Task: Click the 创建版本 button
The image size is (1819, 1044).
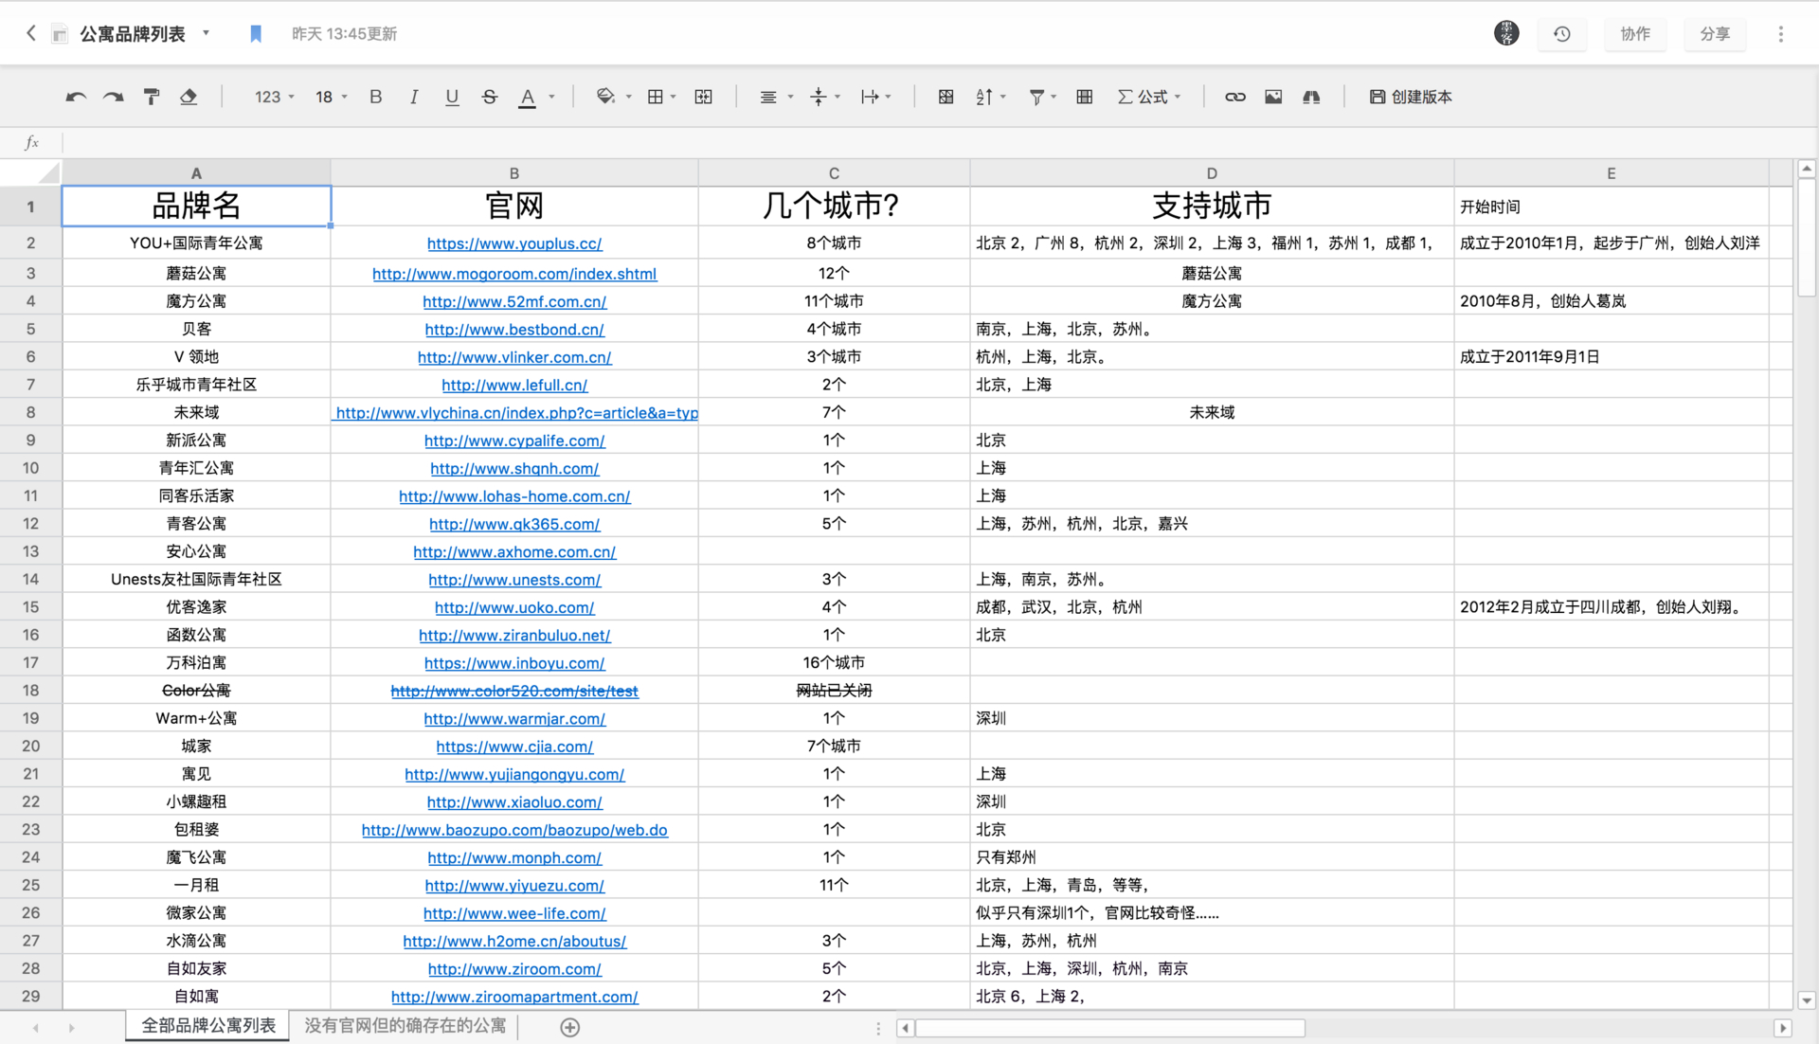Action: tap(1411, 97)
